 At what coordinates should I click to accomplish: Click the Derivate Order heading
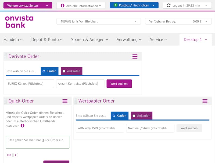coord(24,56)
